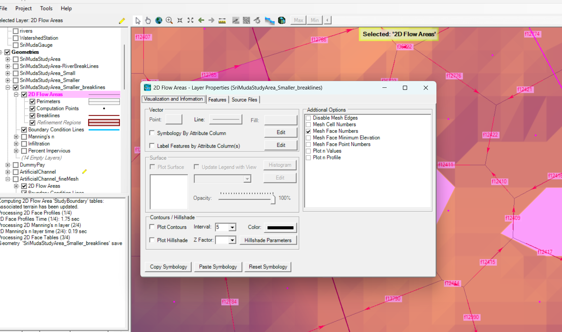
Task: Click the Boundary Condition Lines blue line symbol
Action: [104, 130]
